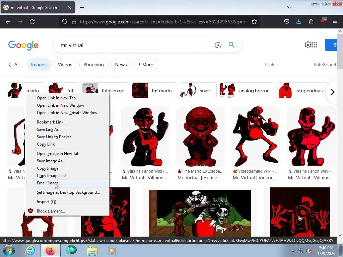Viewport: 343px width, 257px height.
Task: Choose Open Link in New Window
Action: pyautogui.click(x=67, y=105)
